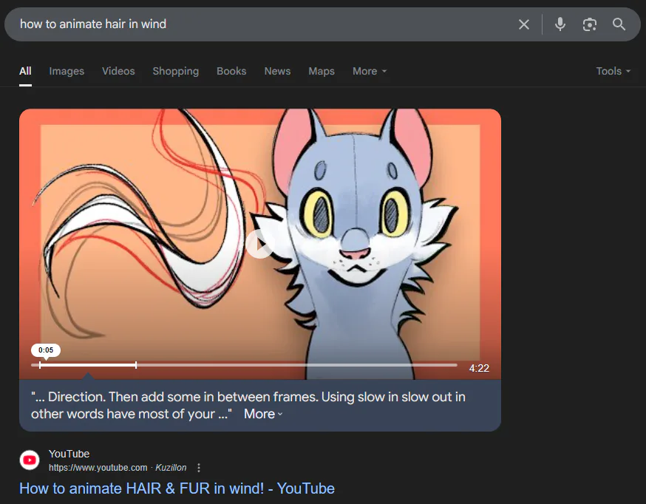Open search by image camera icon

click(590, 24)
